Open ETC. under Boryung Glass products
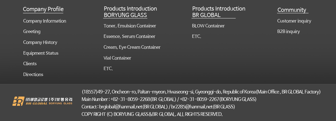The width and height of the screenshot is (336, 121). 108,68
